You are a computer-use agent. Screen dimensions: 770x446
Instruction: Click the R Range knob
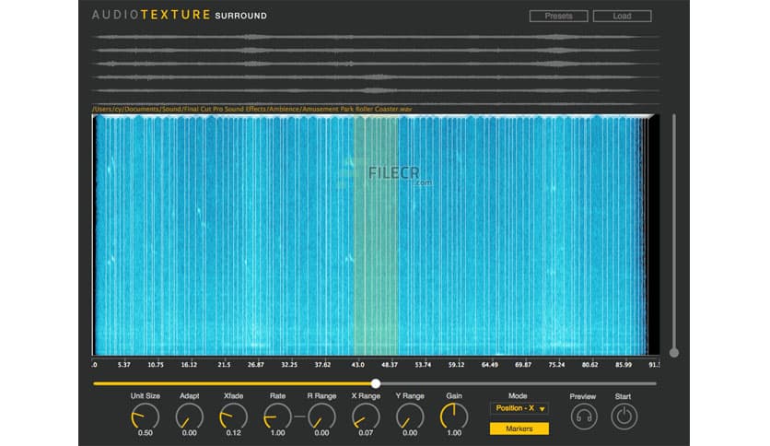[321, 417]
